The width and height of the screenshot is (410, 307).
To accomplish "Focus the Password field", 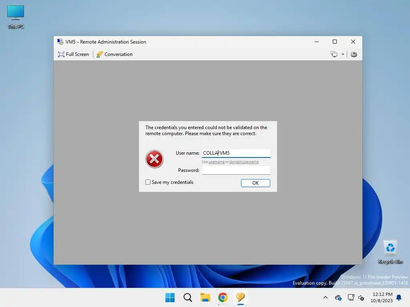I will point(236,170).
